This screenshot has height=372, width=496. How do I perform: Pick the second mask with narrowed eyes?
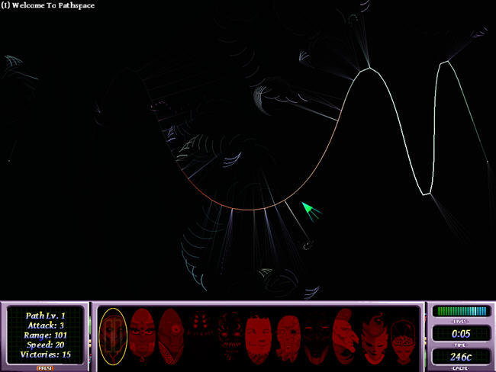click(141, 336)
